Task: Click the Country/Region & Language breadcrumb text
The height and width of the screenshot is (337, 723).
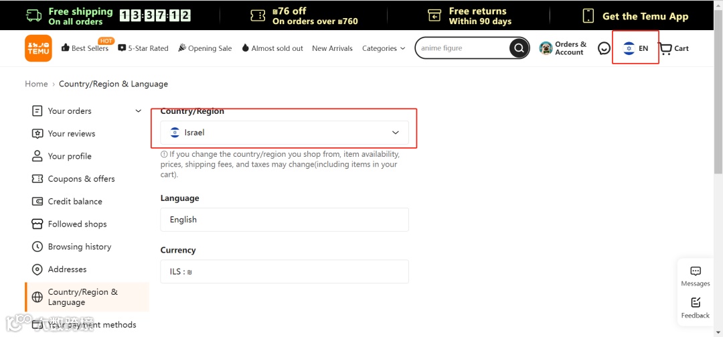Action: coord(113,84)
